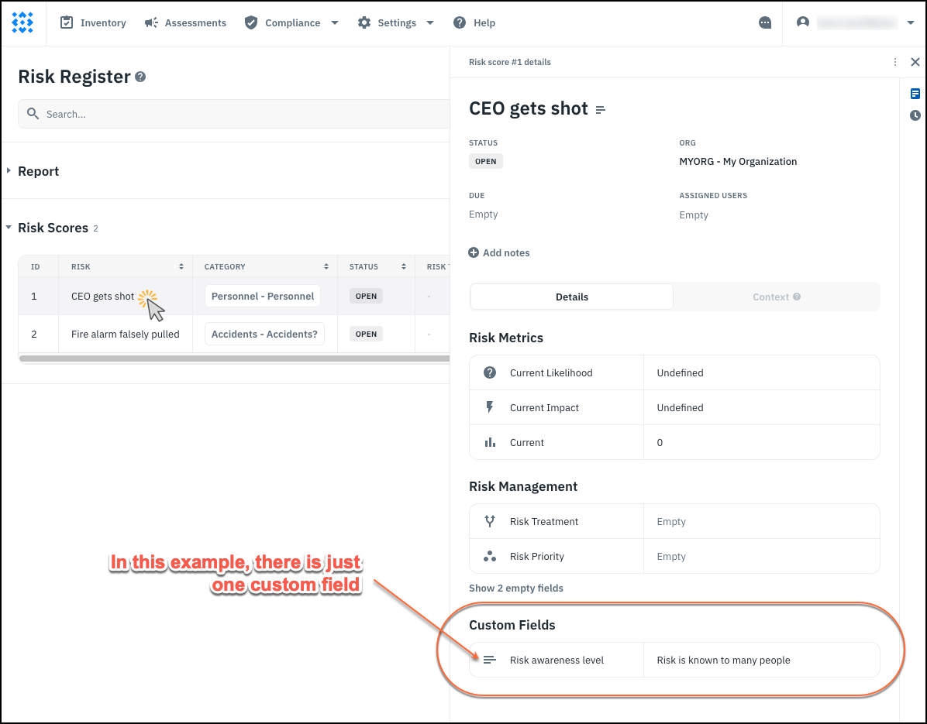Open the details panel icon in right sidebar
Image resolution: width=927 pixels, height=724 pixels.
(915, 94)
